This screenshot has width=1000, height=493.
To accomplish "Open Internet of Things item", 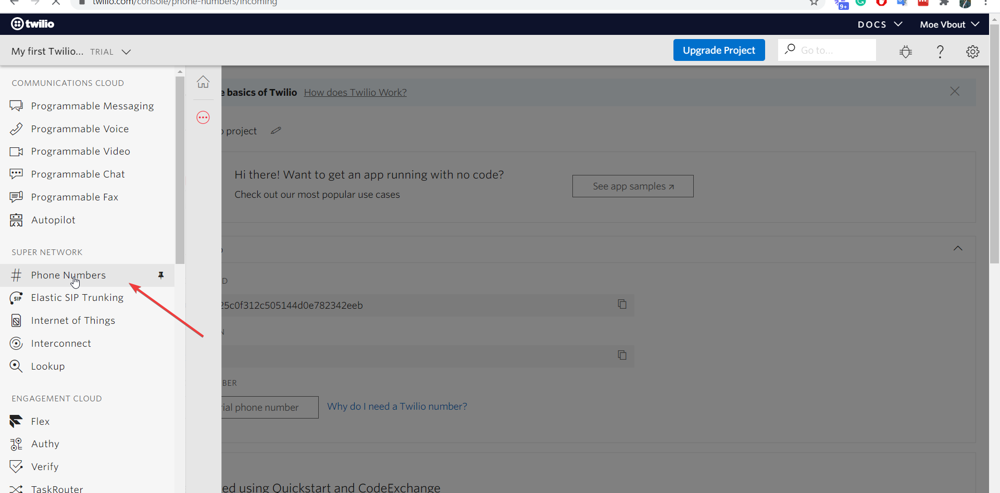I will point(73,321).
